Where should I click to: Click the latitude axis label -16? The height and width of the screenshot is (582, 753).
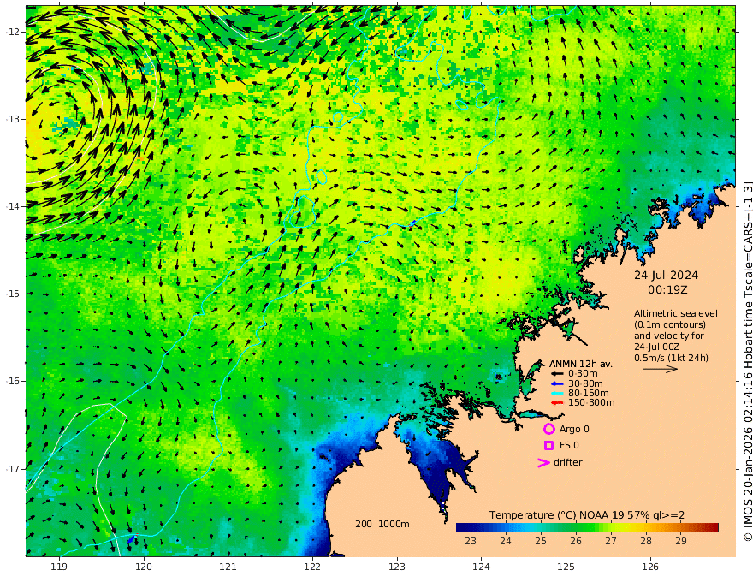(x=13, y=381)
